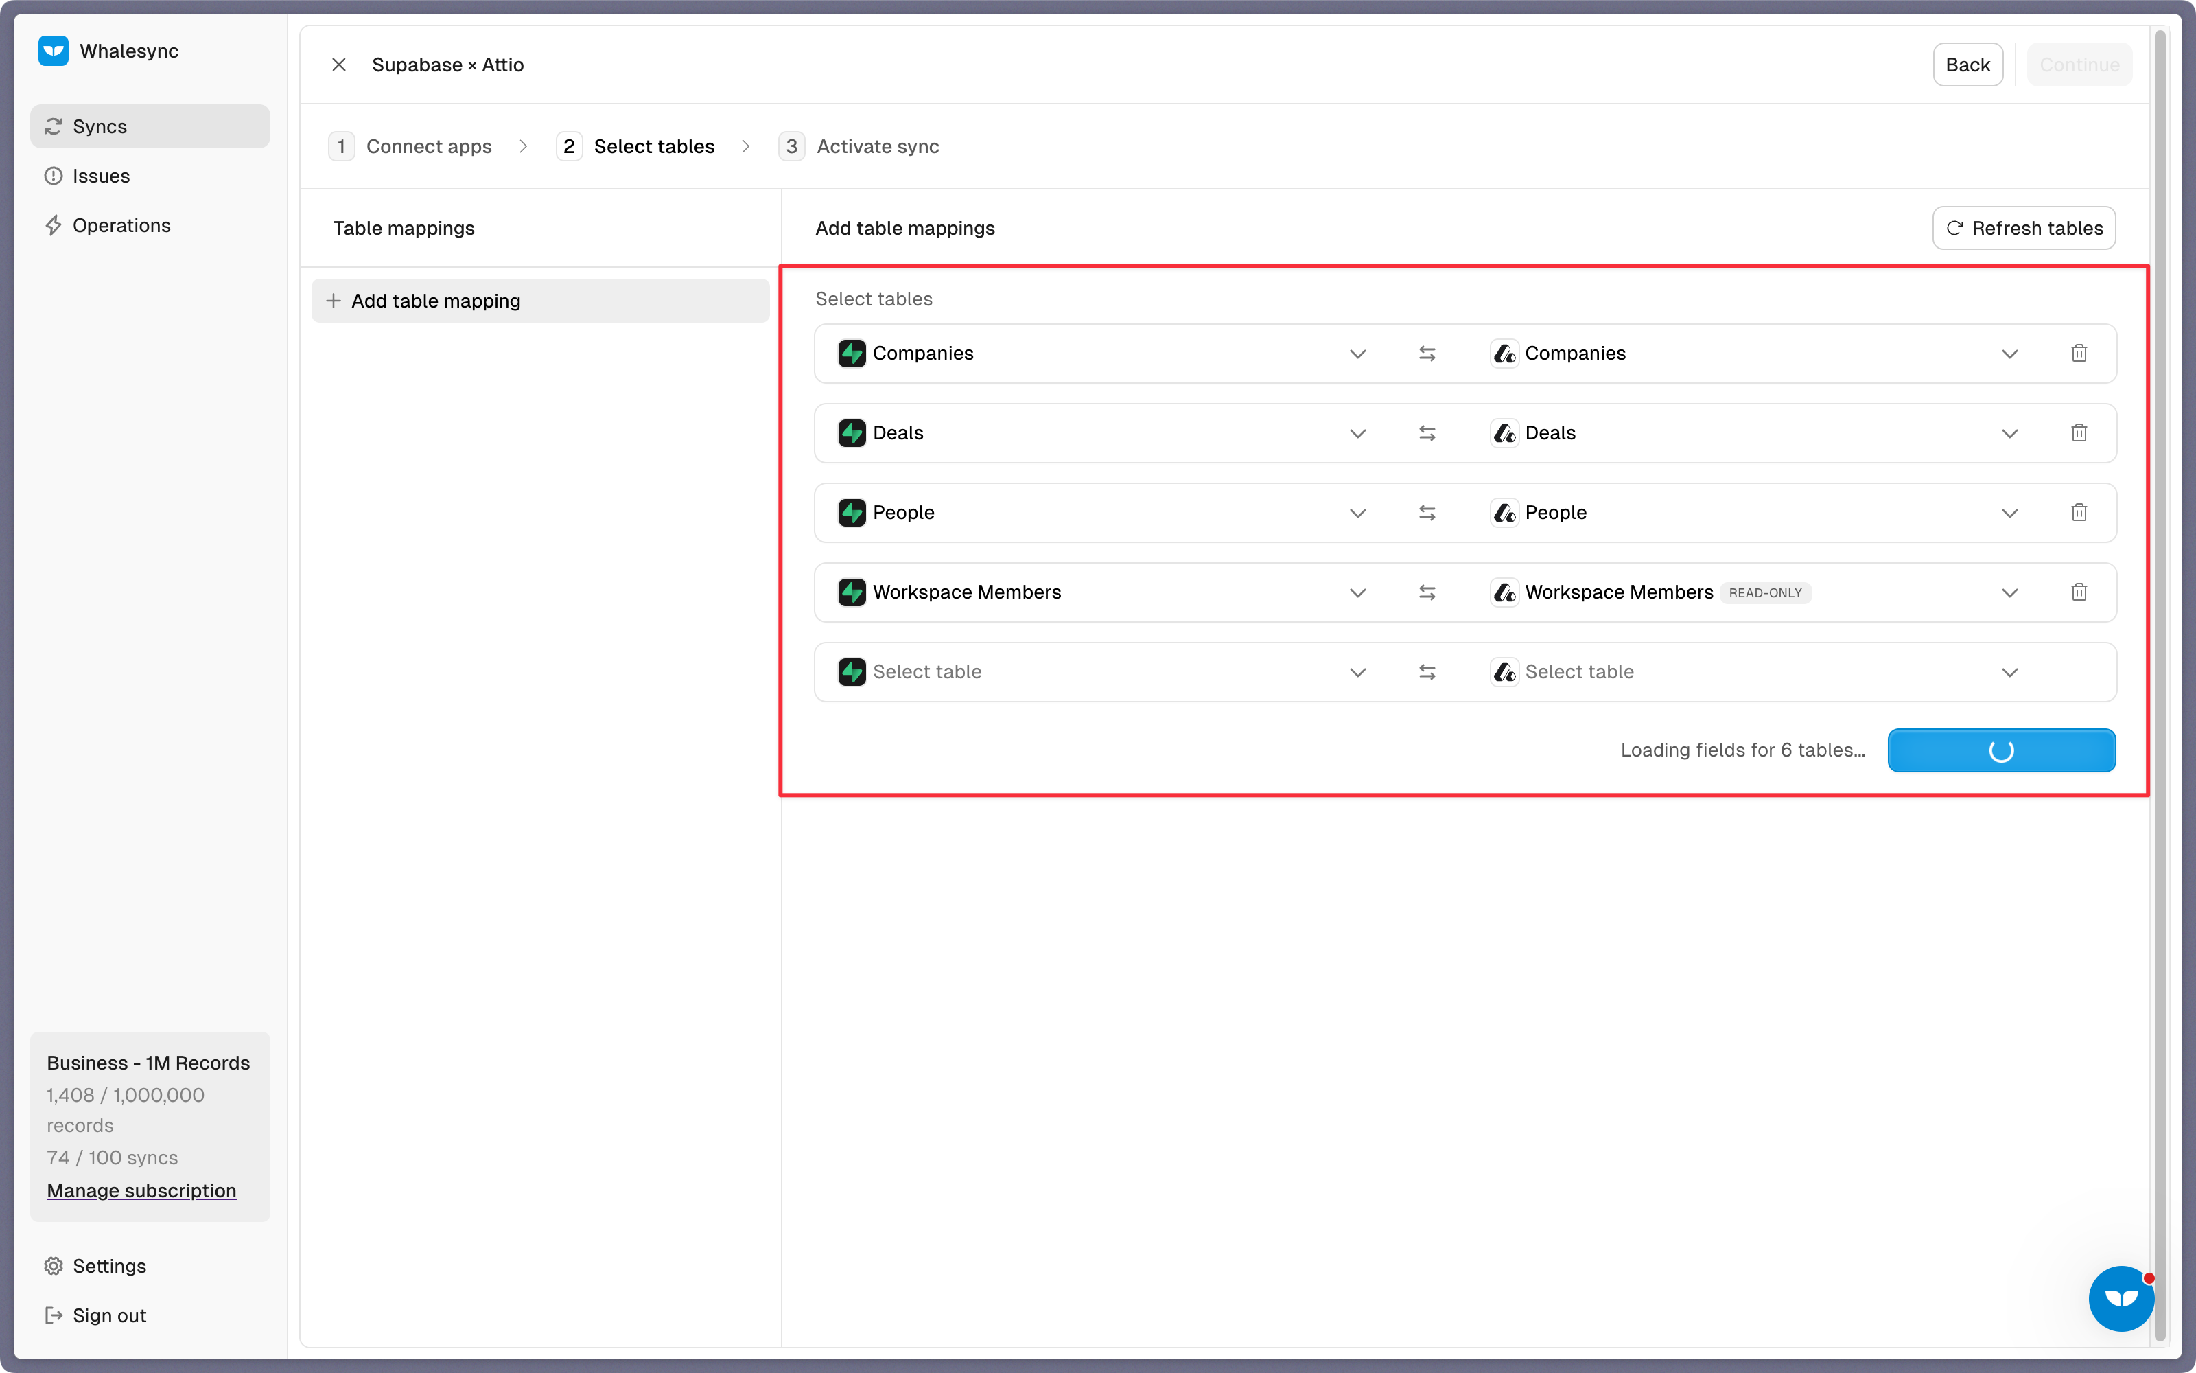Expand the Attio Deals table dropdown

click(2009, 433)
